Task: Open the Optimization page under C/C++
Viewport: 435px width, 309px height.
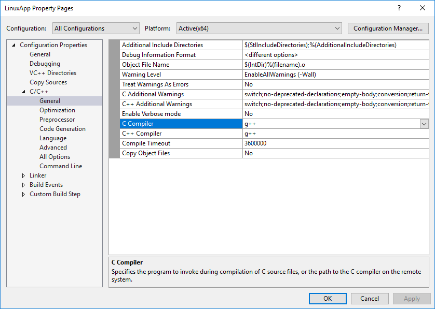Action: (x=57, y=110)
